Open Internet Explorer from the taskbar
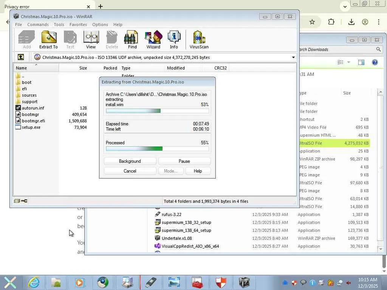Screen dimensions: 387x290 point(34,282)
